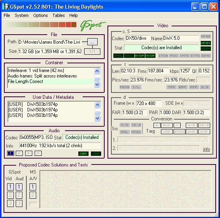Click the browse file path button
This screenshot has width=220, height=218.
(92, 42)
